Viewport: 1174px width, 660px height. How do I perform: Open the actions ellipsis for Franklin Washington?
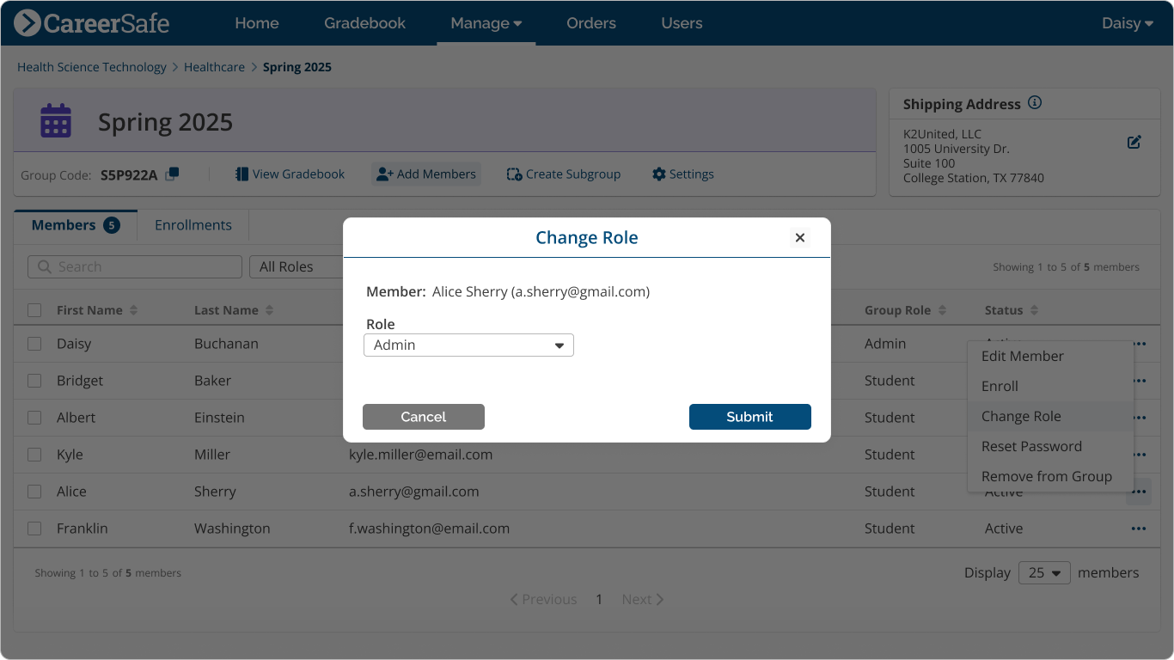coord(1139,529)
